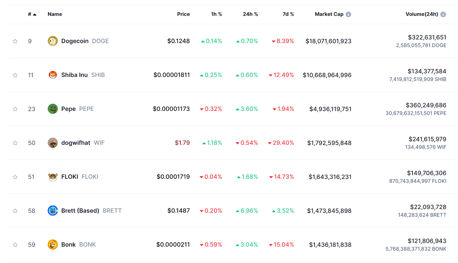Star Shiba Inu to add to watchlist
The width and height of the screenshot is (458, 263).
pyautogui.click(x=15, y=75)
